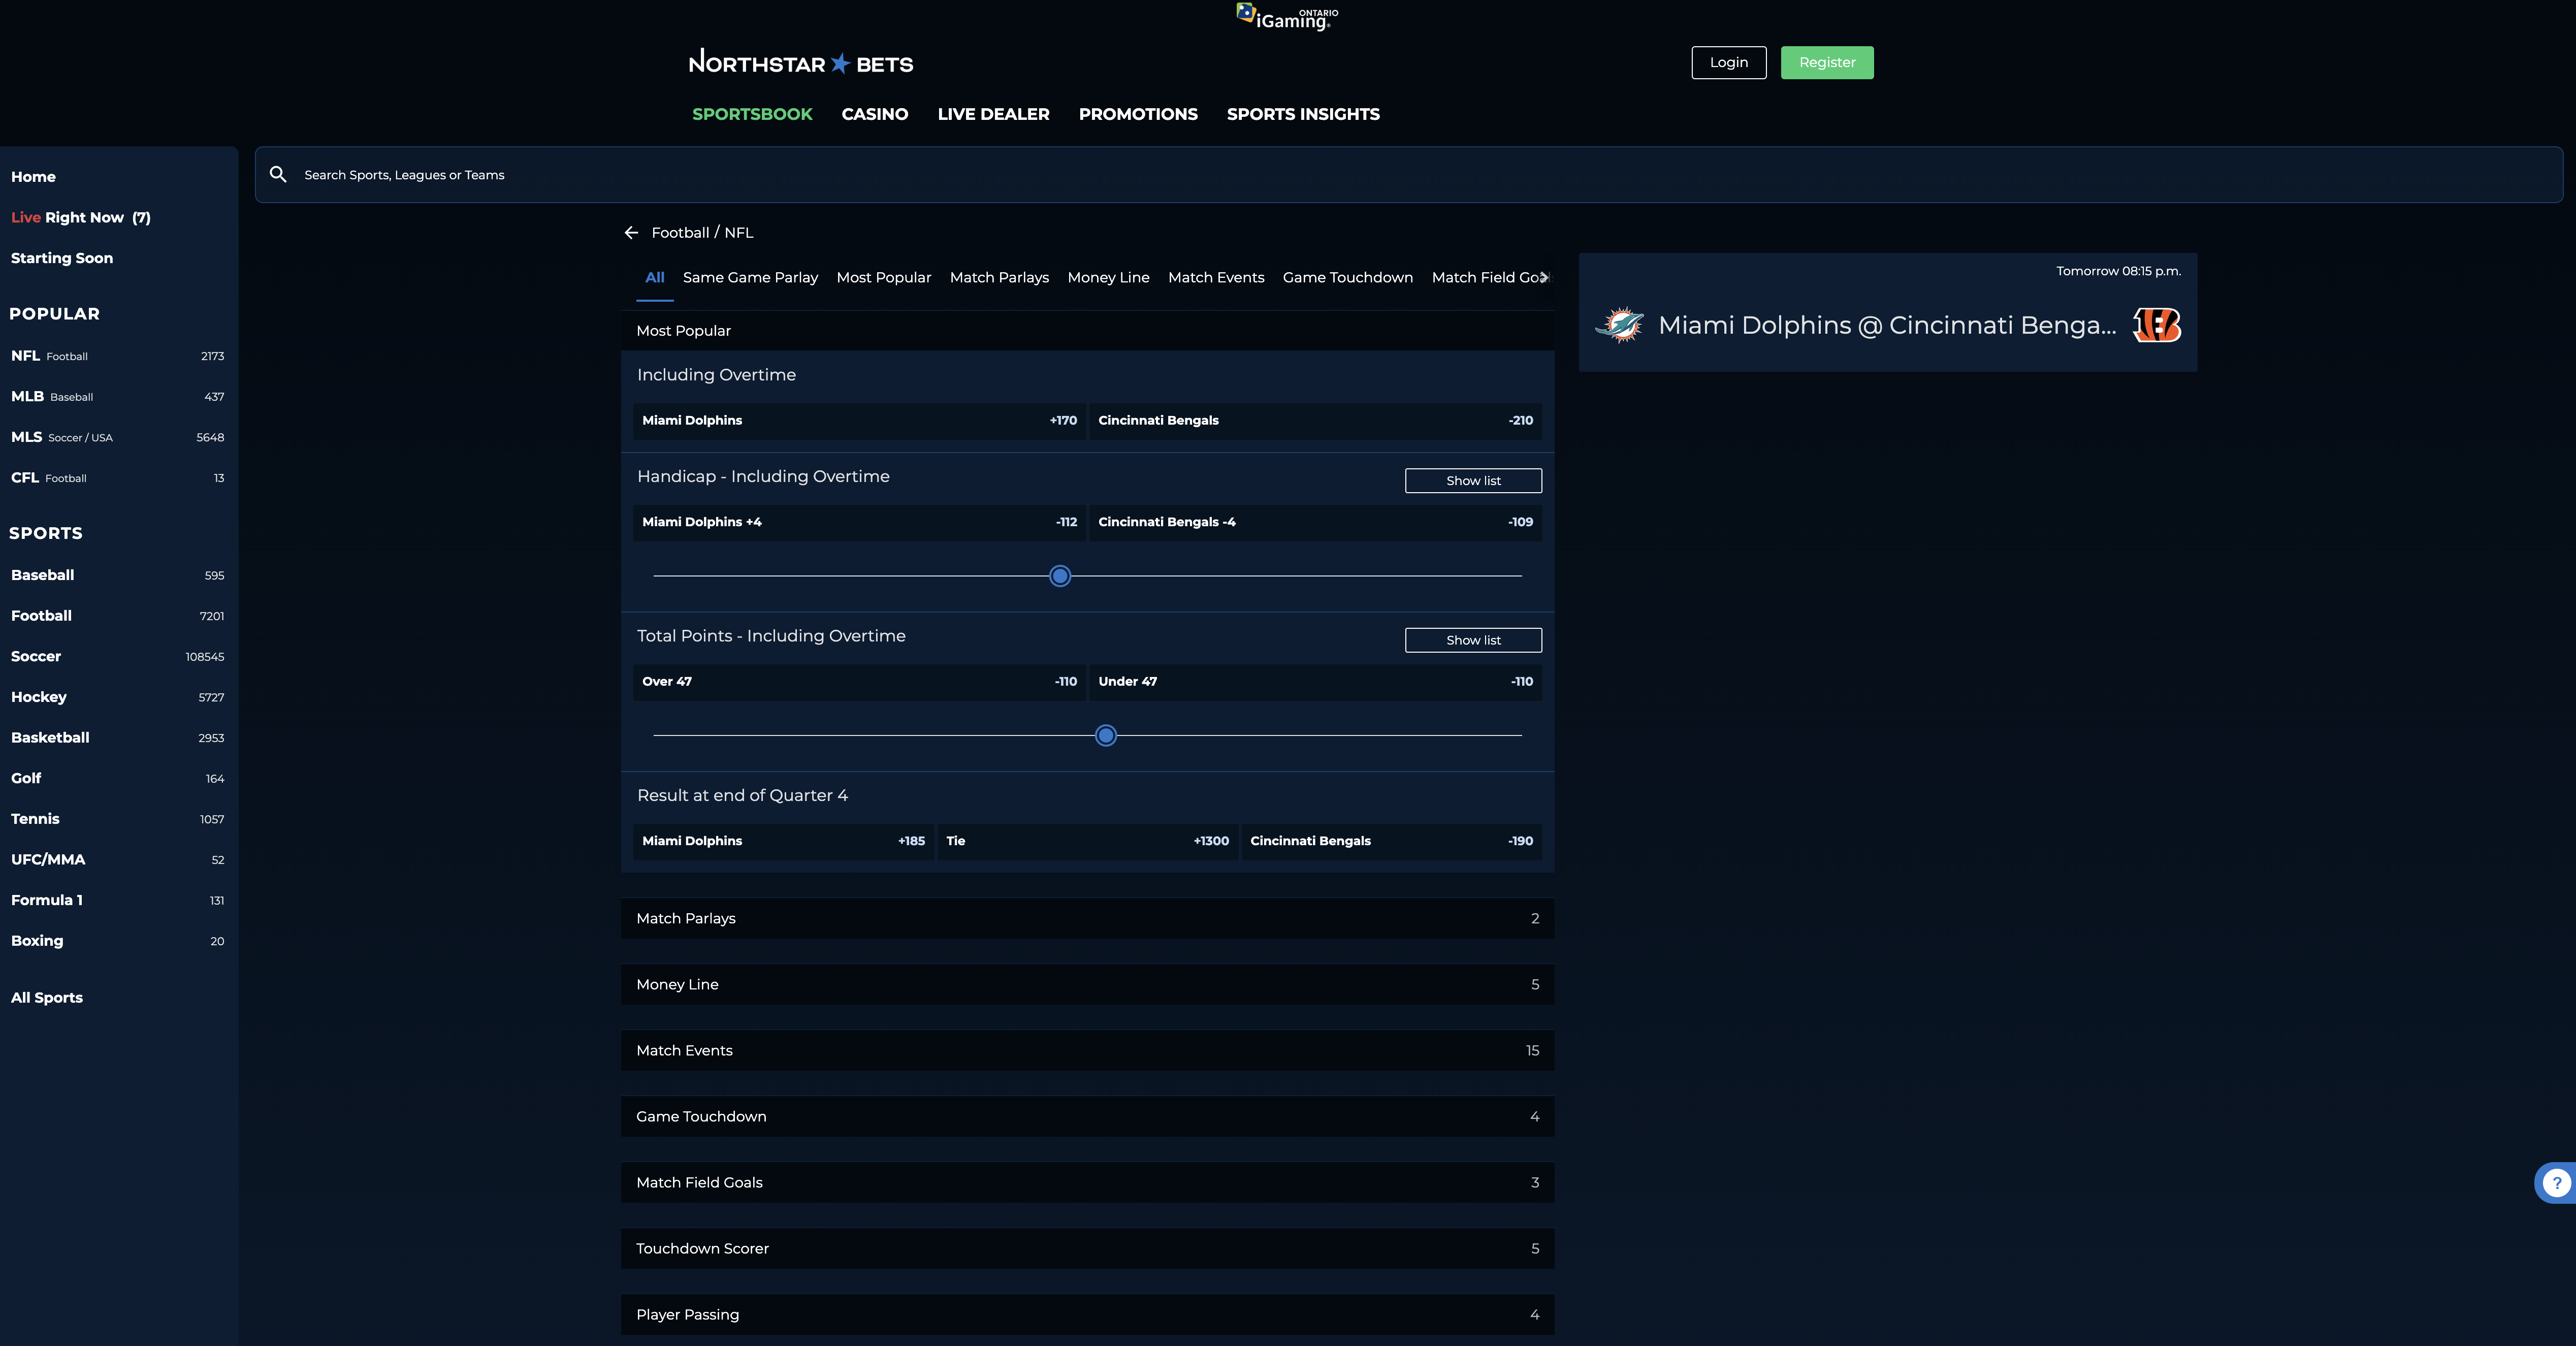The image size is (2576, 1346).
Task: Open Starting Soon
Action: point(62,258)
